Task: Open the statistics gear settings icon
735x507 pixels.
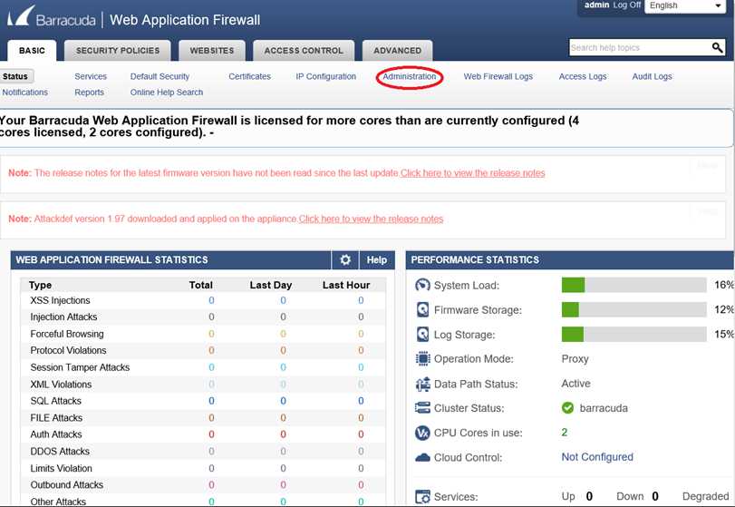Action: click(345, 259)
